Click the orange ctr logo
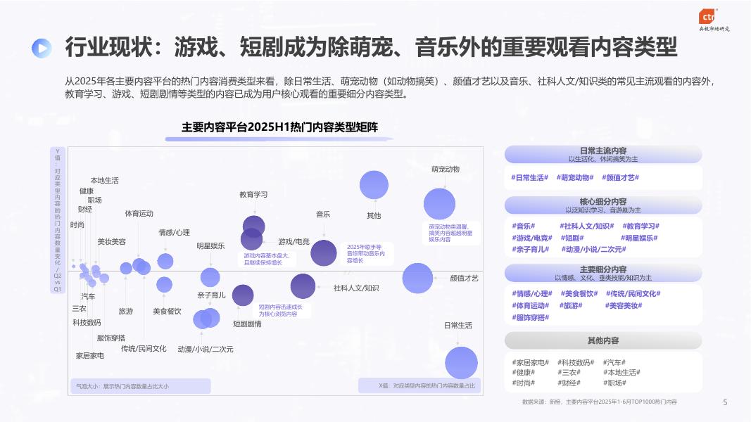751x422 pixels. tap(707, 17)
